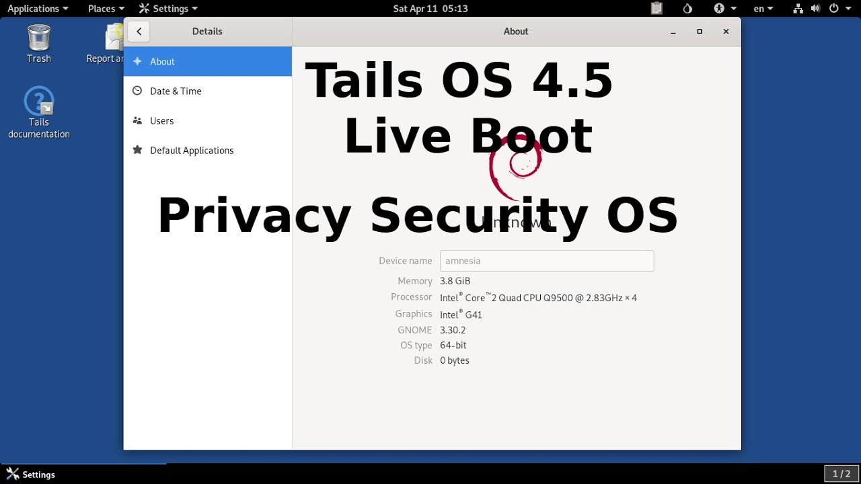Select the About sidebar entry
Screen dimensions: 861x484
[x=208, y=61]
